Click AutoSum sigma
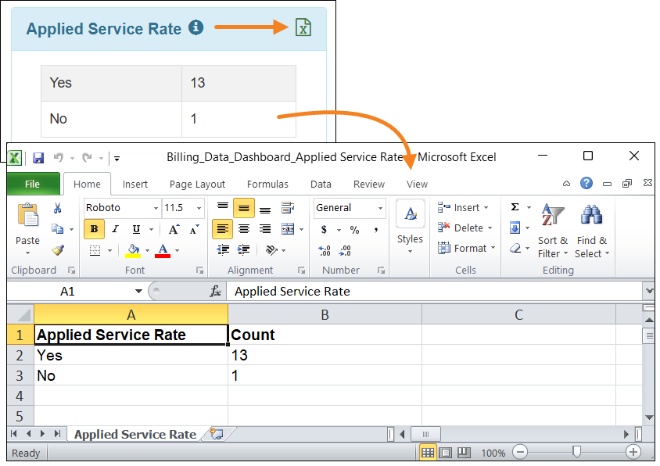This screenshot has height=466, width=660. click(x=515, y=207)
